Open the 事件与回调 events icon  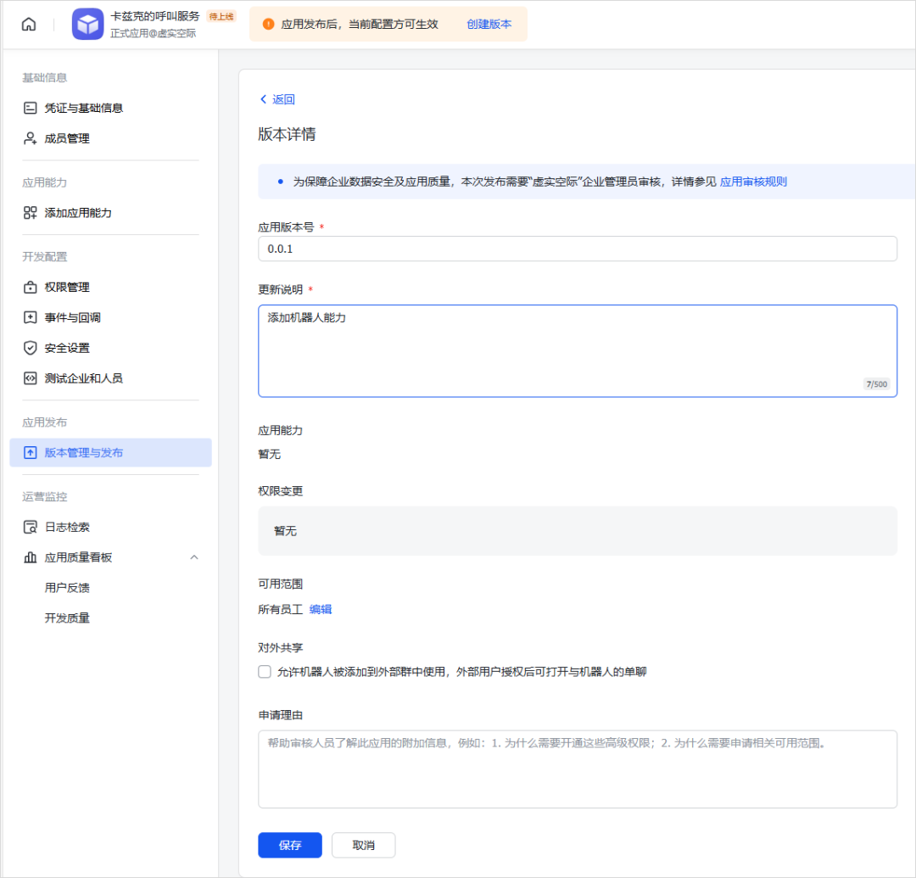[x=29, y=317]
